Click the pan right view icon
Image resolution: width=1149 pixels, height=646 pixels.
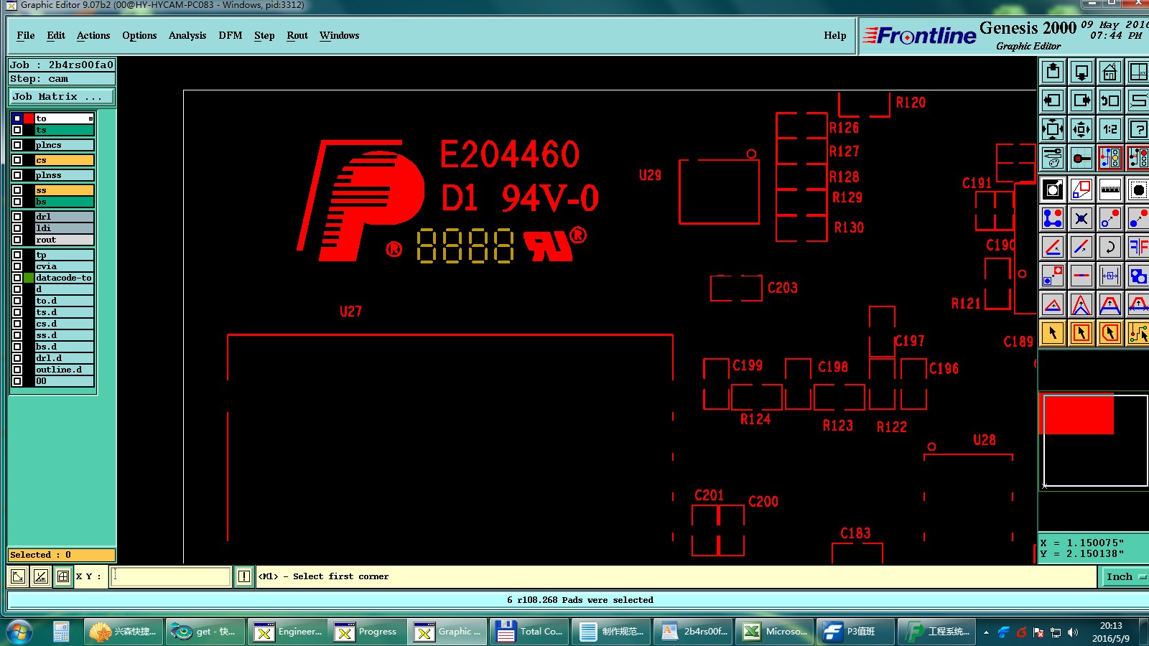[1081, 100]
